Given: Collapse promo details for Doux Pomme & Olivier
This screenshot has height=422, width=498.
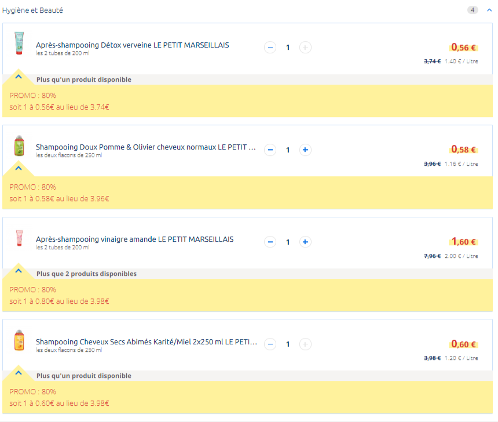Looking at the screenshot, I should pyautogui.click(x=19, y=168).
